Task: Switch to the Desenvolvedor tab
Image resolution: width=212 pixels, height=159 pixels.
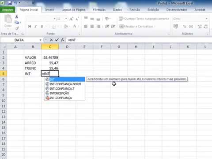Action: pos(177,10)
